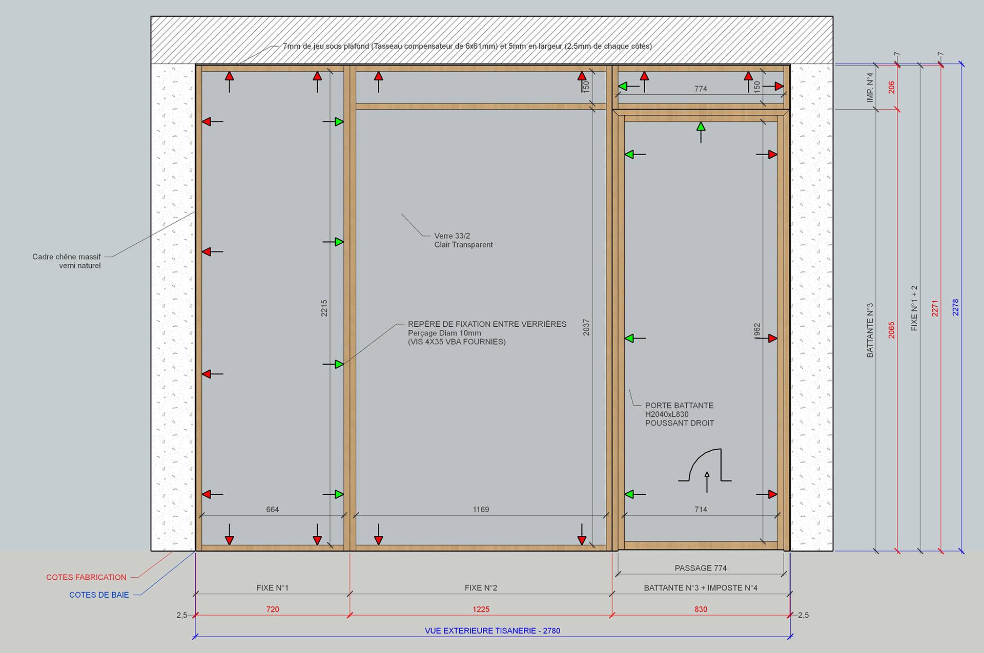Click 'BATTANTE N°3 + IMPOSTE N°4' label
Screen dimensions: 984x653
coord(701,588)
